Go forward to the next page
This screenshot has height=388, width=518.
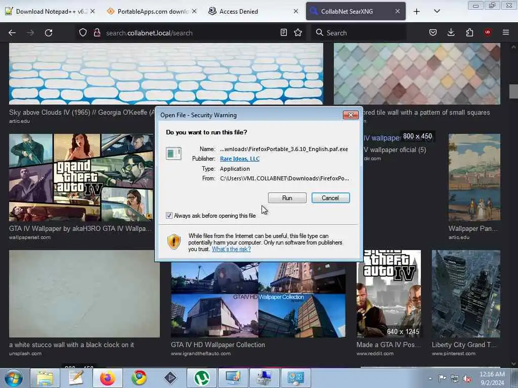point(30,33)
